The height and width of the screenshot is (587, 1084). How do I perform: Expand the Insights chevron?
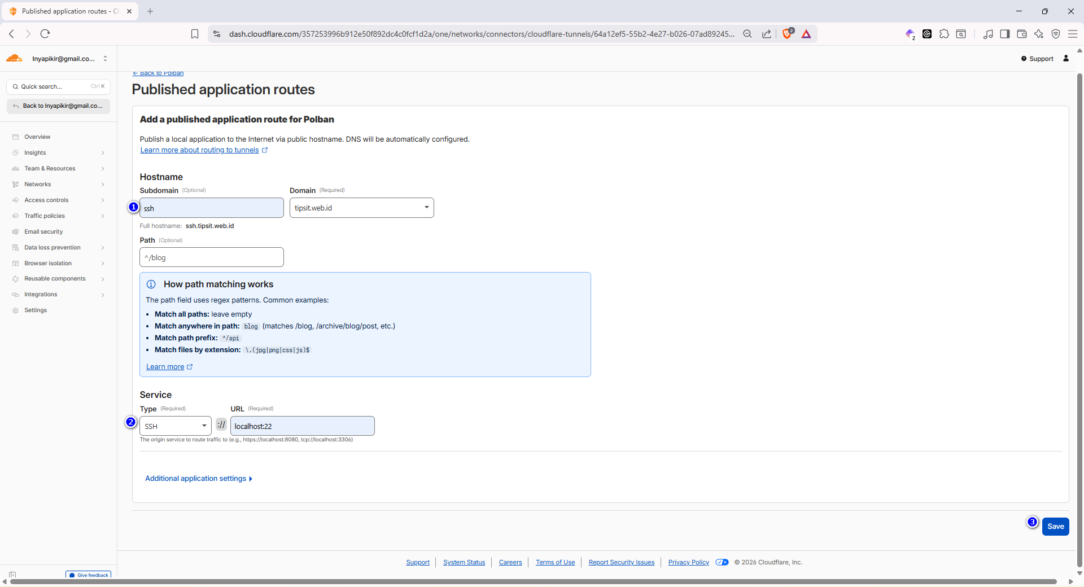(x=103, y=153)
